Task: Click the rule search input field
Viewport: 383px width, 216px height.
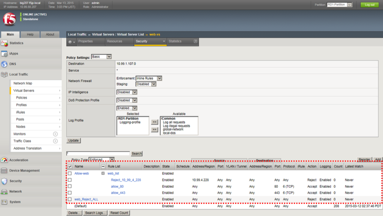Action: click(98, 153)
